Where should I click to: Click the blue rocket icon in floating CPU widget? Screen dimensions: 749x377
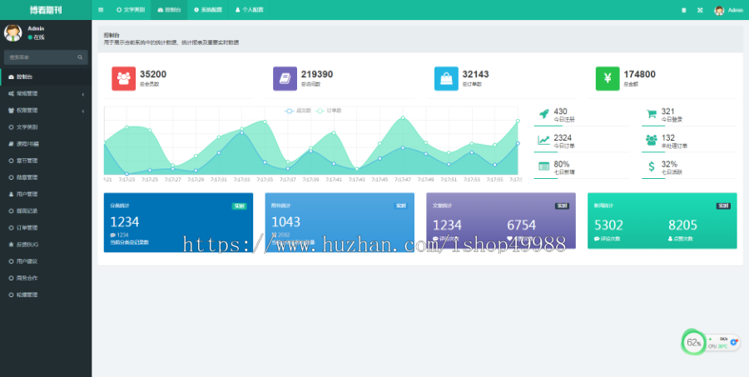pyautogui.click(x=734, y=342)
